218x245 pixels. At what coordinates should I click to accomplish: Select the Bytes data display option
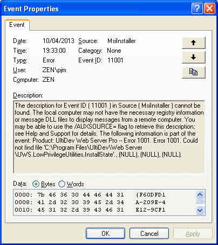44,184
